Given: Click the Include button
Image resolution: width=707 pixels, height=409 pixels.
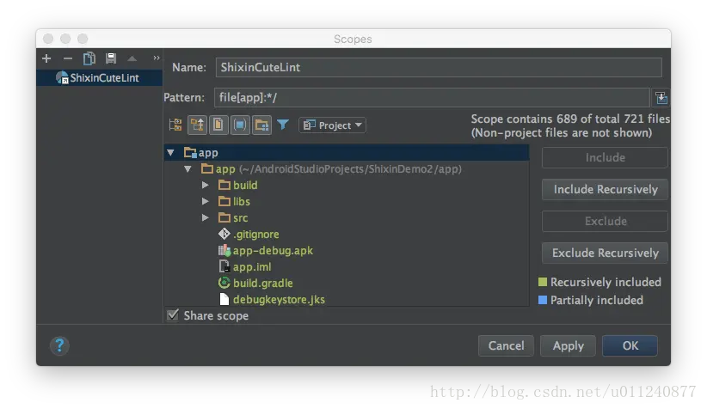Looking at the screenshot, I should [605, 157].
